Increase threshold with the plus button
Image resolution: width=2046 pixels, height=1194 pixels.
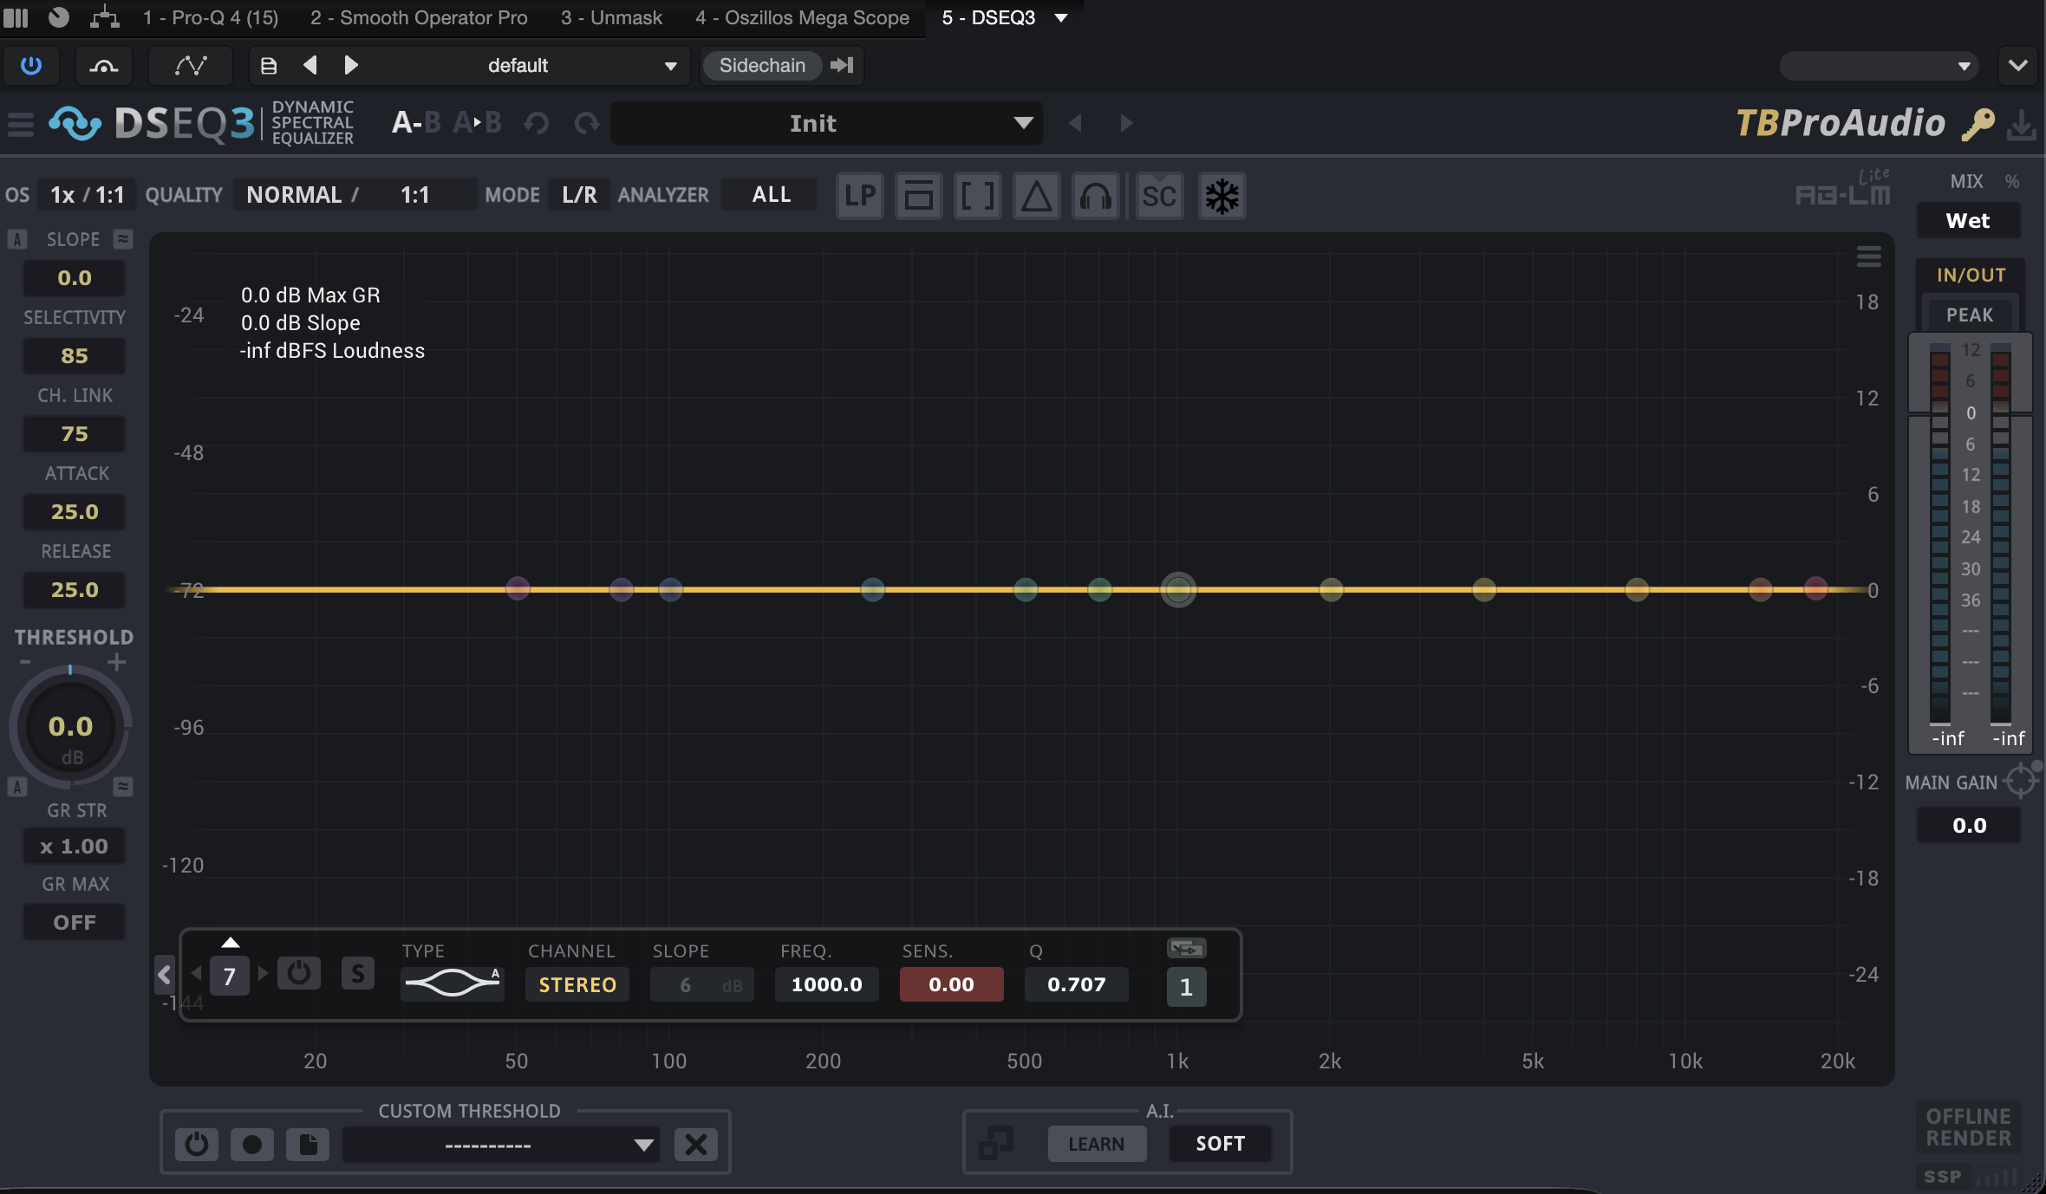[117, 663]
